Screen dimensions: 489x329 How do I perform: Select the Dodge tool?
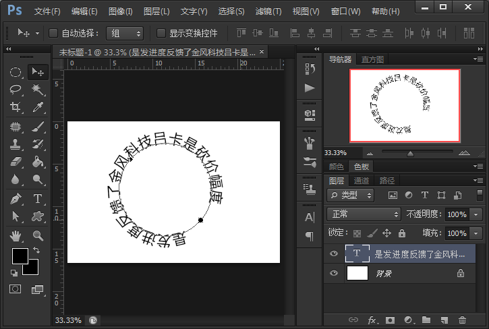[38, 179]
